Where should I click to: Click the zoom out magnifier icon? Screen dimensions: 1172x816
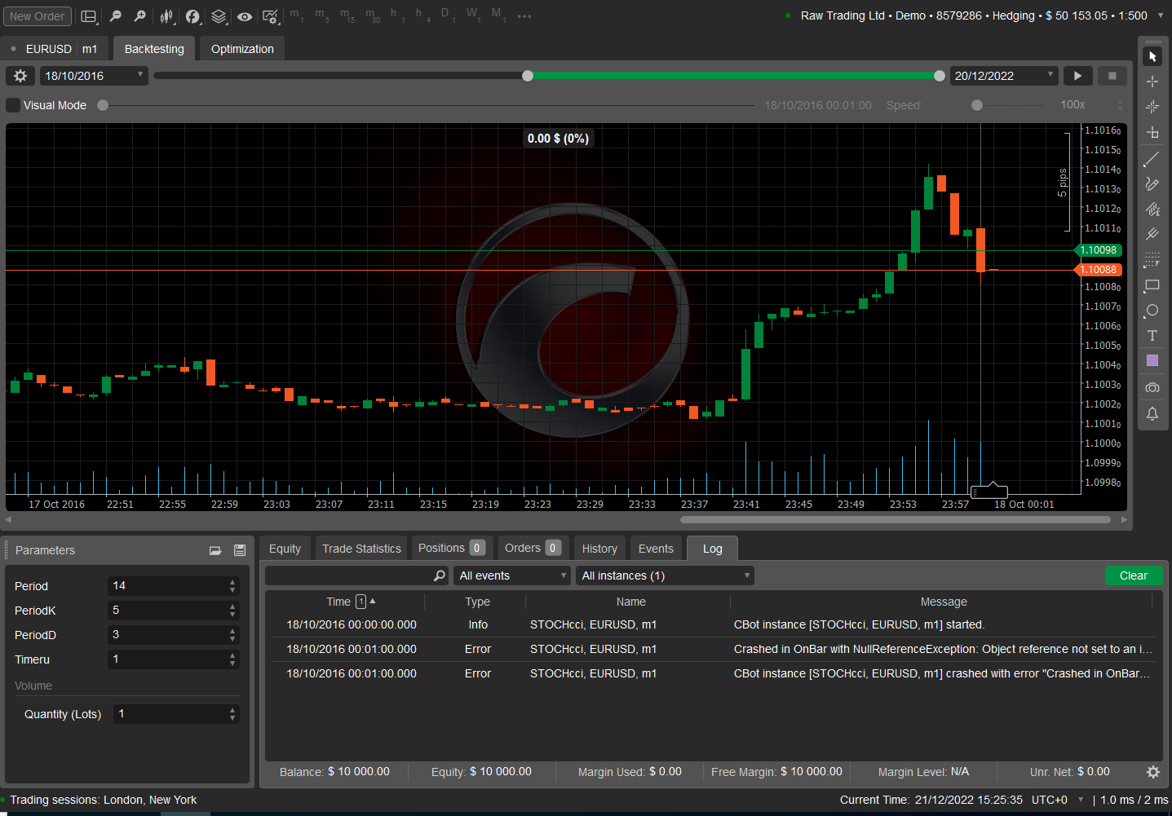115,16
